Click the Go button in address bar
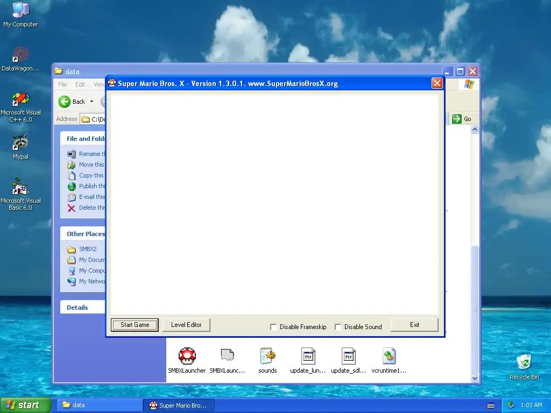This screenshot has height=413, width=551. pos(461,119)
